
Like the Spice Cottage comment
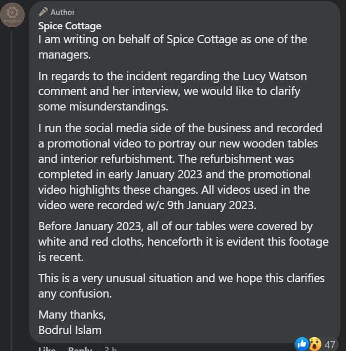(47, 349)
